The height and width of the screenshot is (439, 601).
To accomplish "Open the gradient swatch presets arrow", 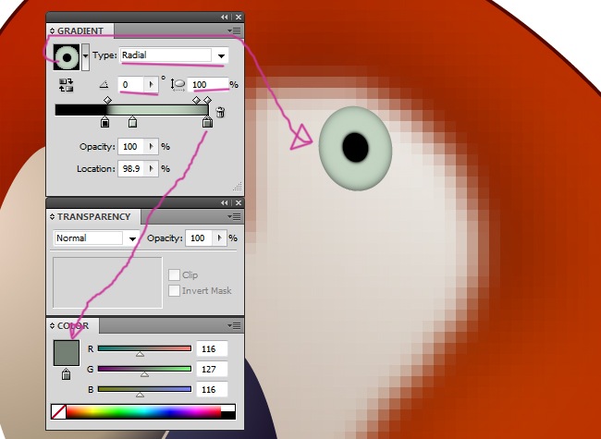I will (x=85, y=56).
